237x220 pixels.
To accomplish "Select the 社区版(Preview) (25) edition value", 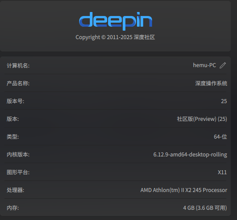I will pos(202,119).
